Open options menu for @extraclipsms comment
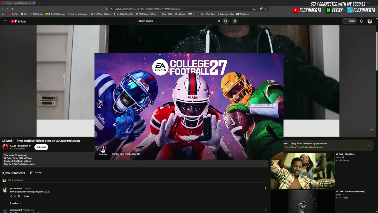Image resolution: width=378 pixels, height=213 pixels. coord(265,188)
